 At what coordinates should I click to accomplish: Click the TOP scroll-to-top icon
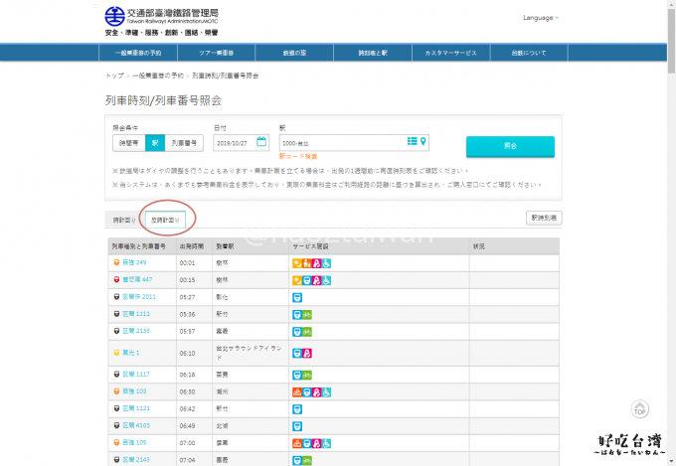641,408
